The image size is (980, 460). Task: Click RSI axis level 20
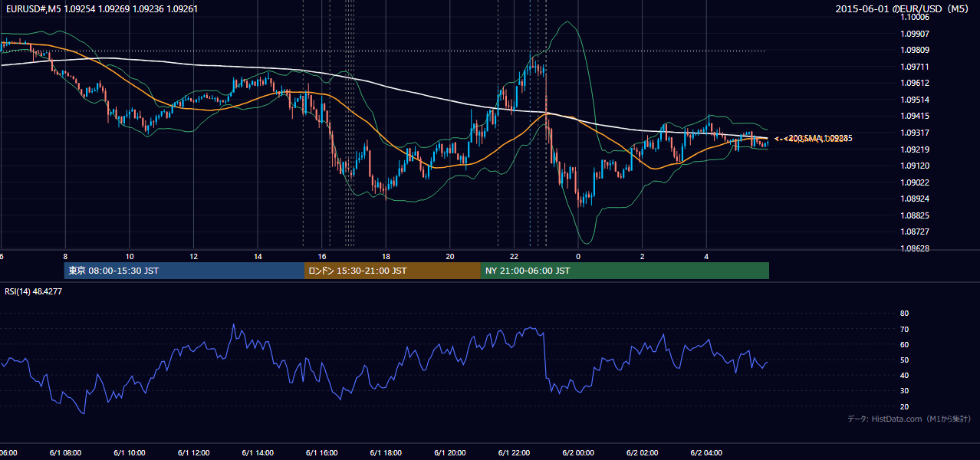click(904, 406)
